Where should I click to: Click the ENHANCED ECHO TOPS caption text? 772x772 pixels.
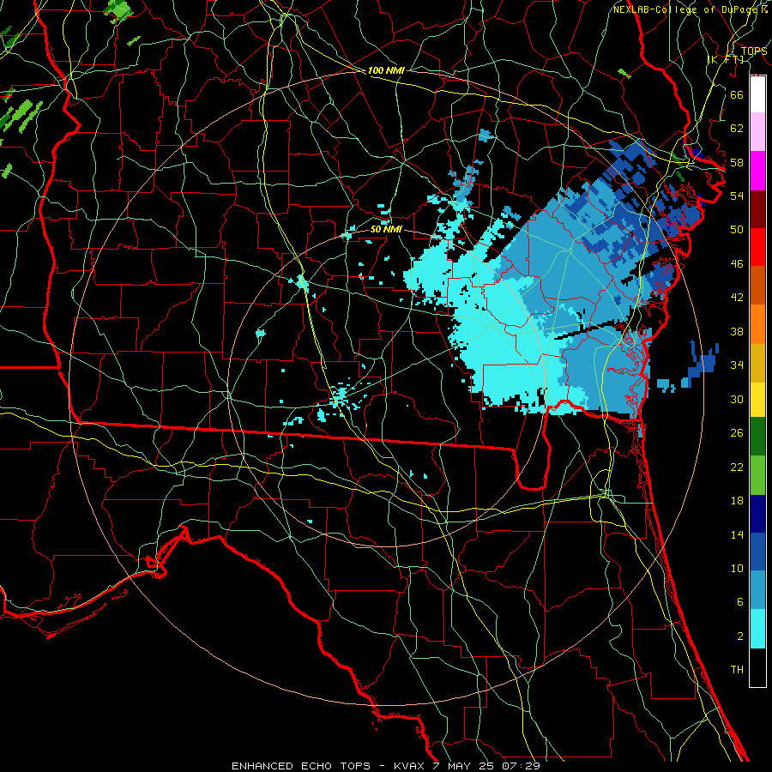coord(301,766)
